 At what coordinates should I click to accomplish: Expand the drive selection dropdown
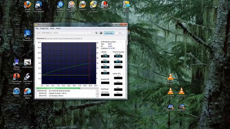point(92,33)
